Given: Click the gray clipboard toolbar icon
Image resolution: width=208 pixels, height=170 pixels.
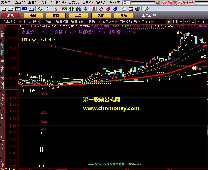Looking at the screenshot, I should point(124,9).
